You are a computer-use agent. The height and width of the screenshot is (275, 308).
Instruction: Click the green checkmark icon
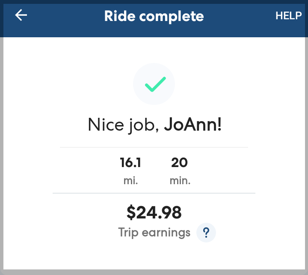pos(154,84)
